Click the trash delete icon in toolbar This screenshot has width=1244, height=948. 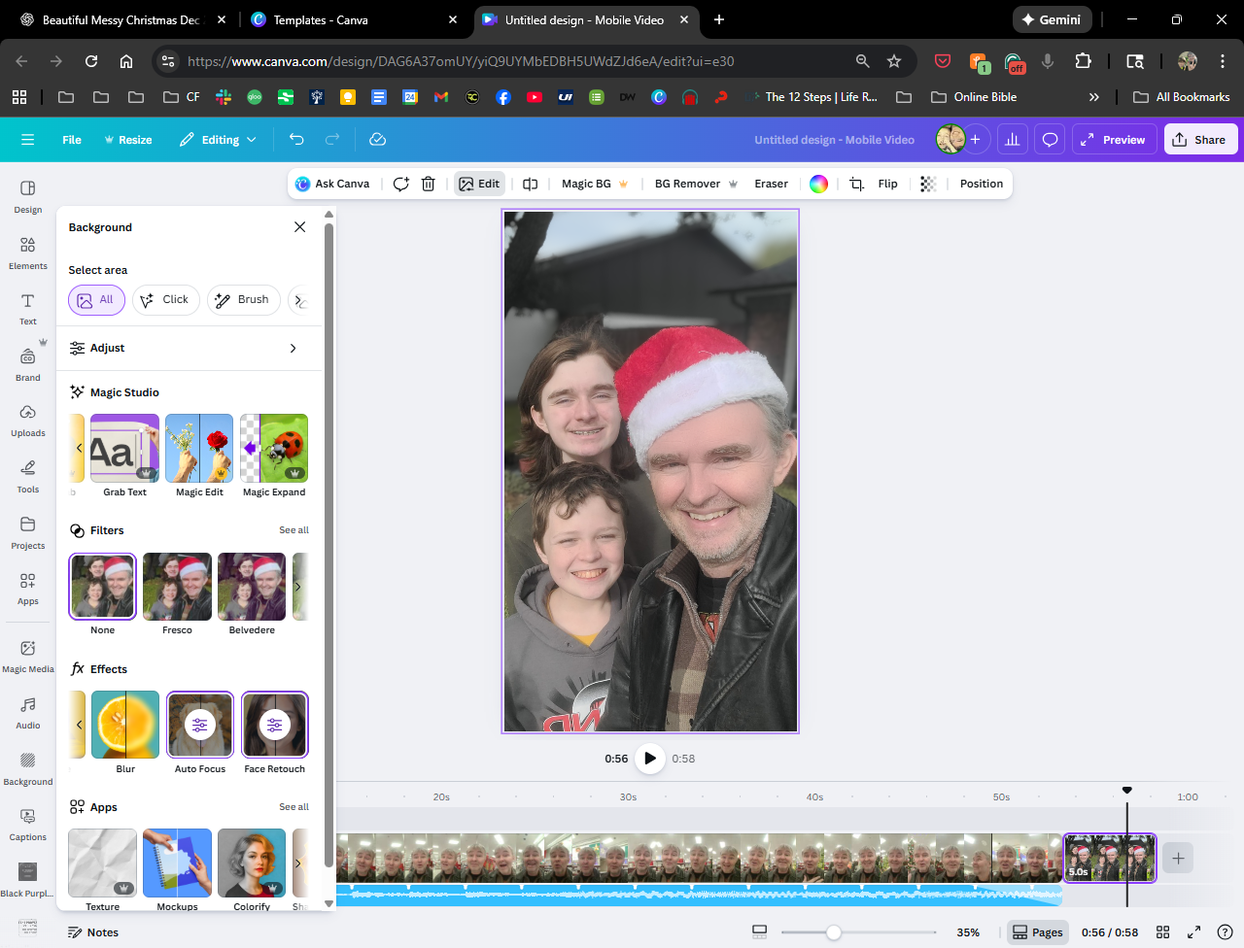(428, 184)
